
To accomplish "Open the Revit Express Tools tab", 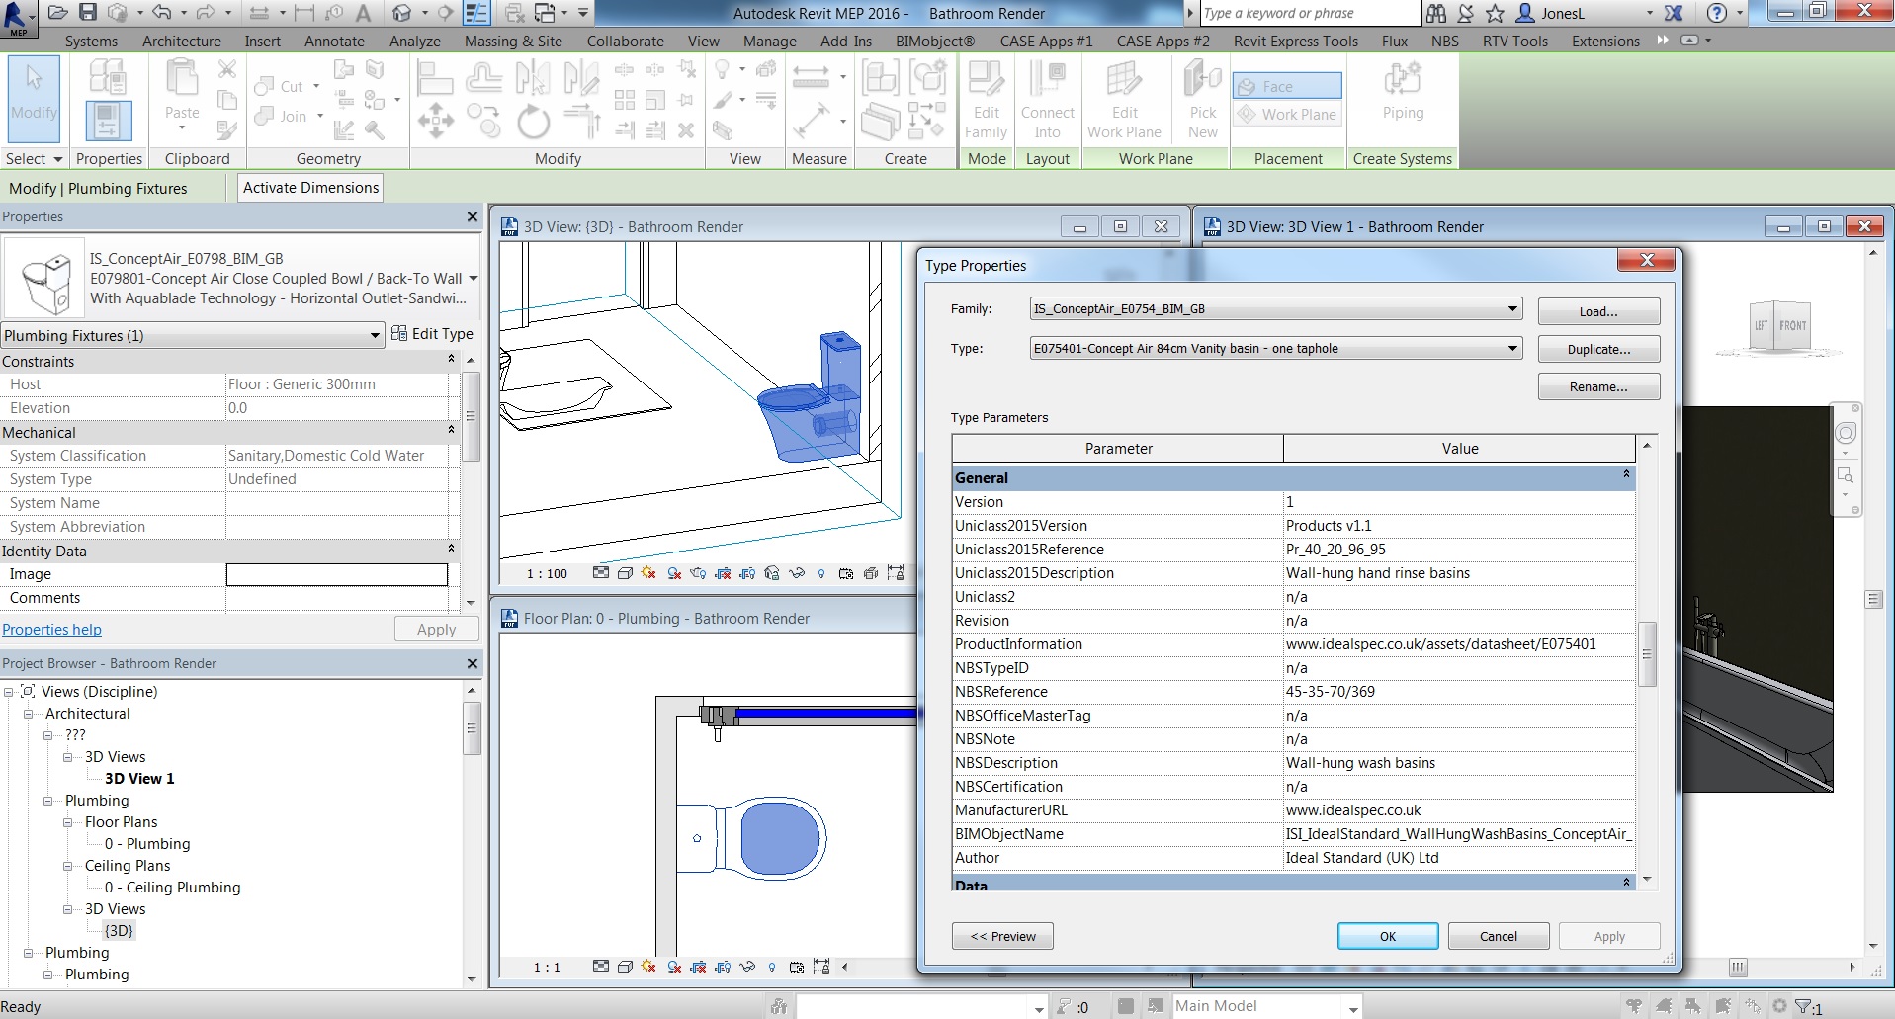I will pyautogui.click(x=1296, y=42).
